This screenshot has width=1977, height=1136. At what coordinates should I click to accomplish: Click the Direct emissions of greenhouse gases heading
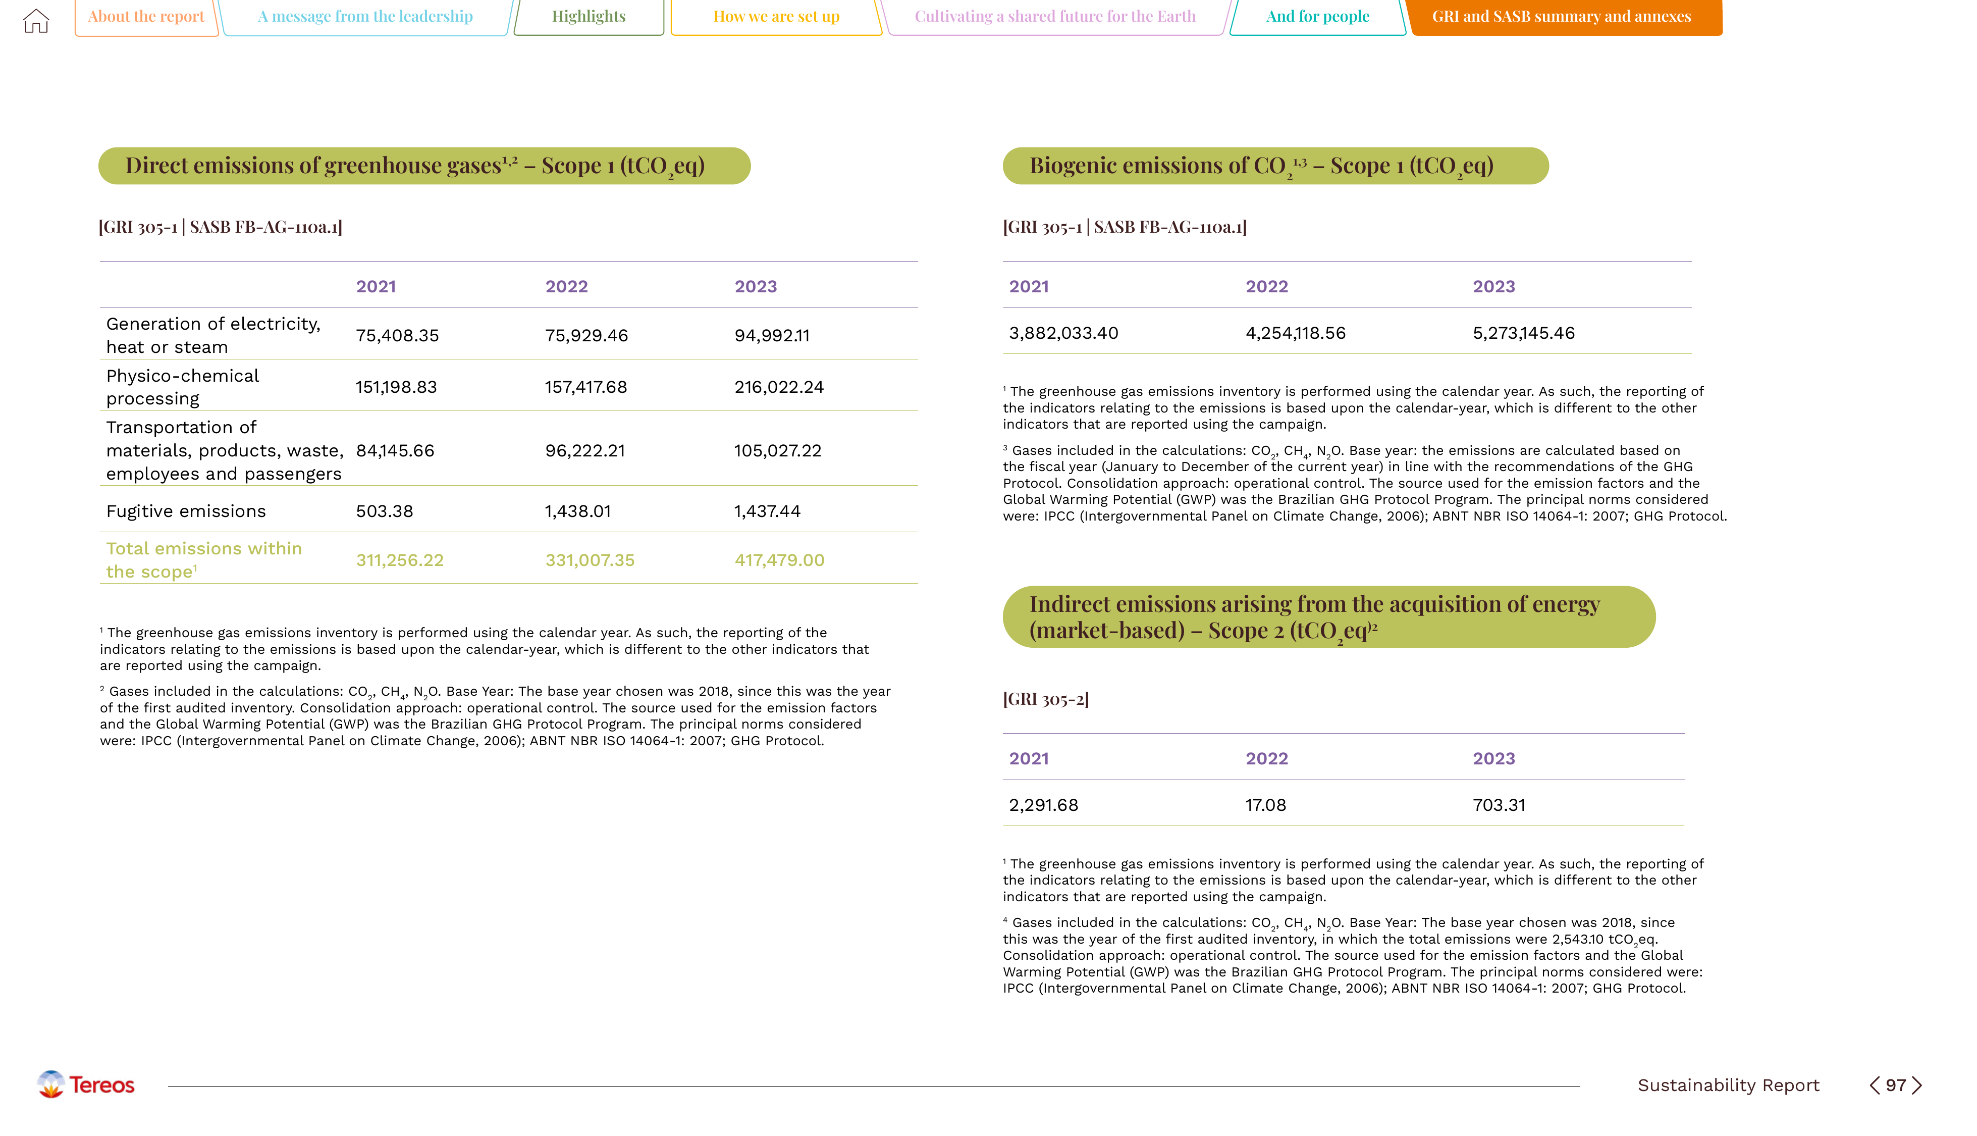tap(424, 166)
